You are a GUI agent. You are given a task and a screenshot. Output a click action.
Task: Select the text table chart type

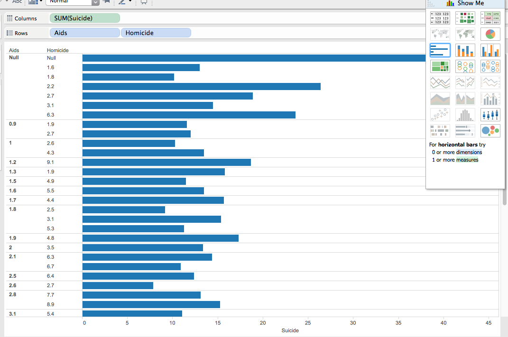point(440,18)
